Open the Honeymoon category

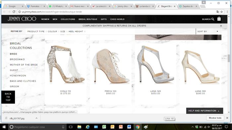pyautogui.click(x=18, y=76)
